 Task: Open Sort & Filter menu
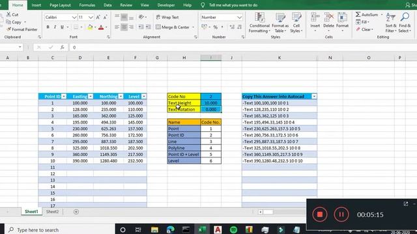pos(391,23)
